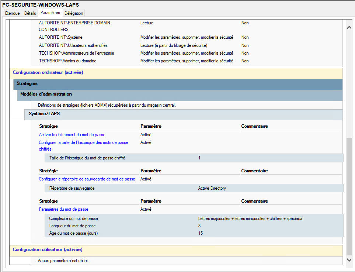Screen dimensions: 355x272
Task: Switch to the Étendue tab
Action: click(13, 13)
